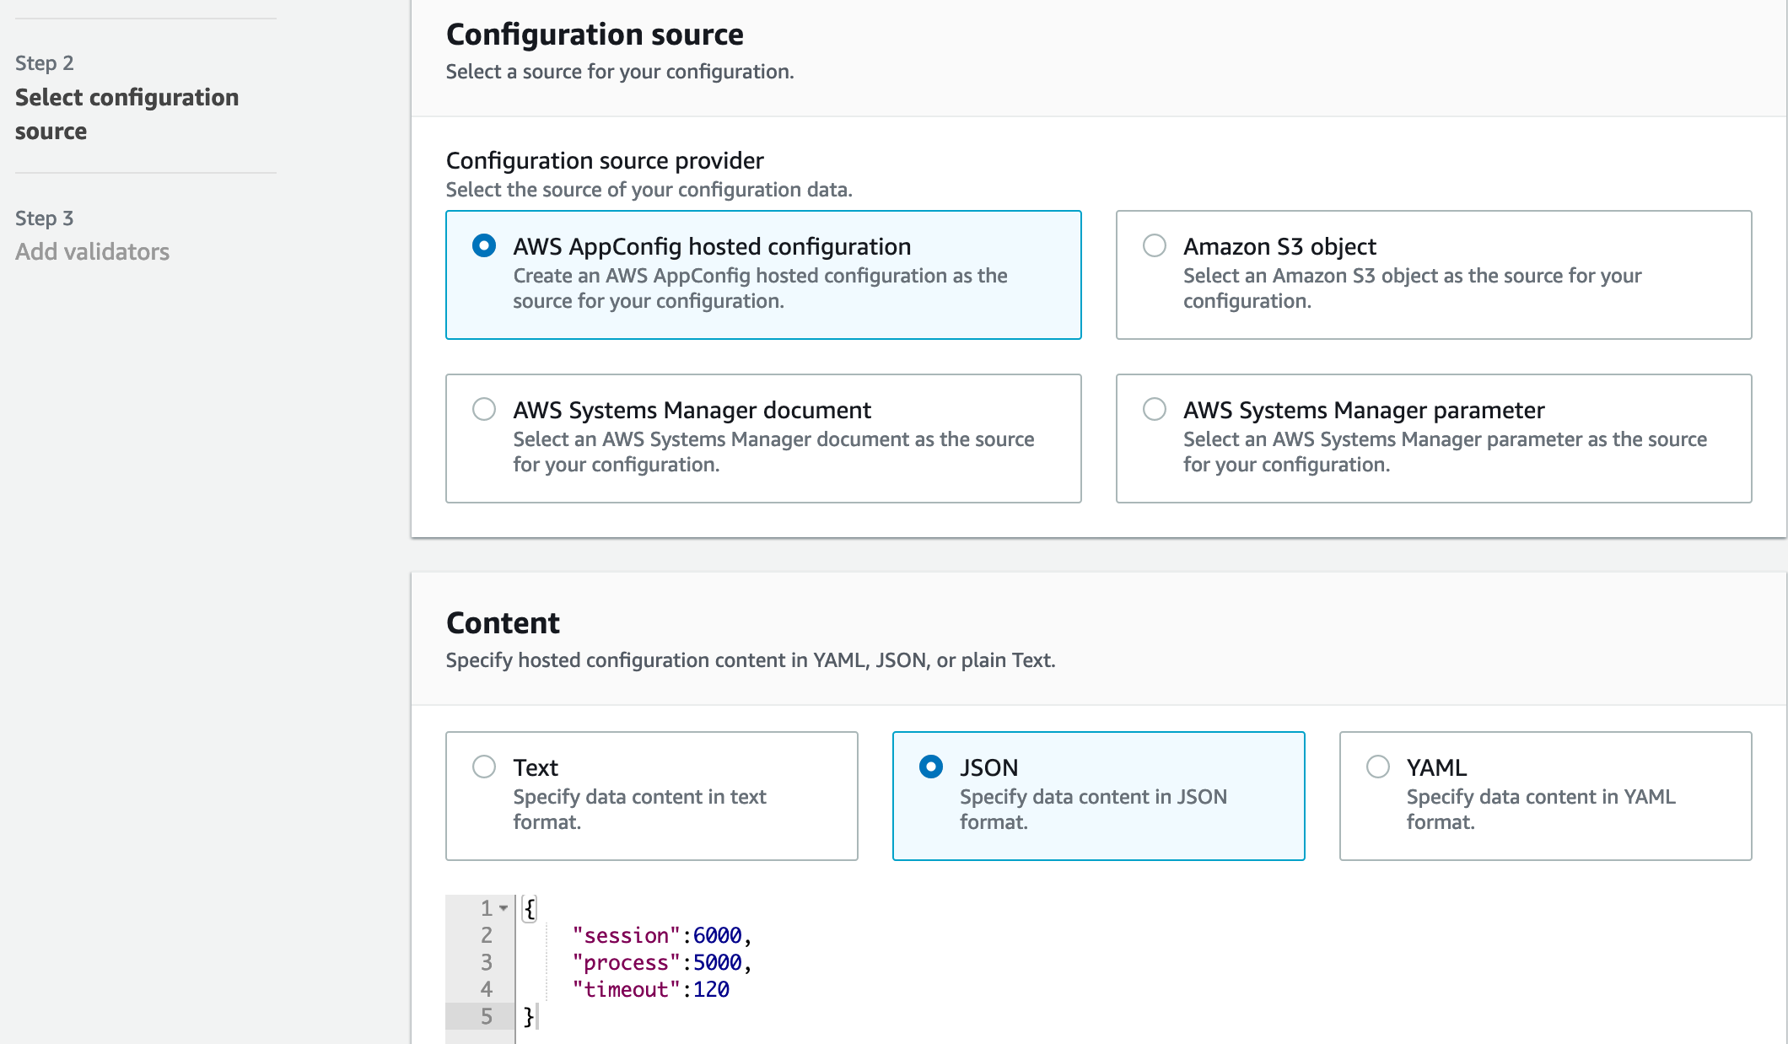
Task: Click the value 120 in editor
Action: (x=711, y=989)
